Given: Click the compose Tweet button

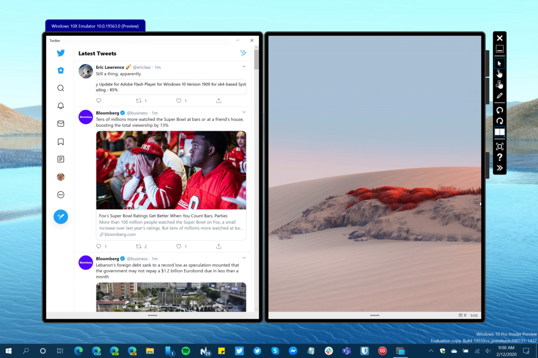Looking at the screenshot, I should tap(61, 217).
